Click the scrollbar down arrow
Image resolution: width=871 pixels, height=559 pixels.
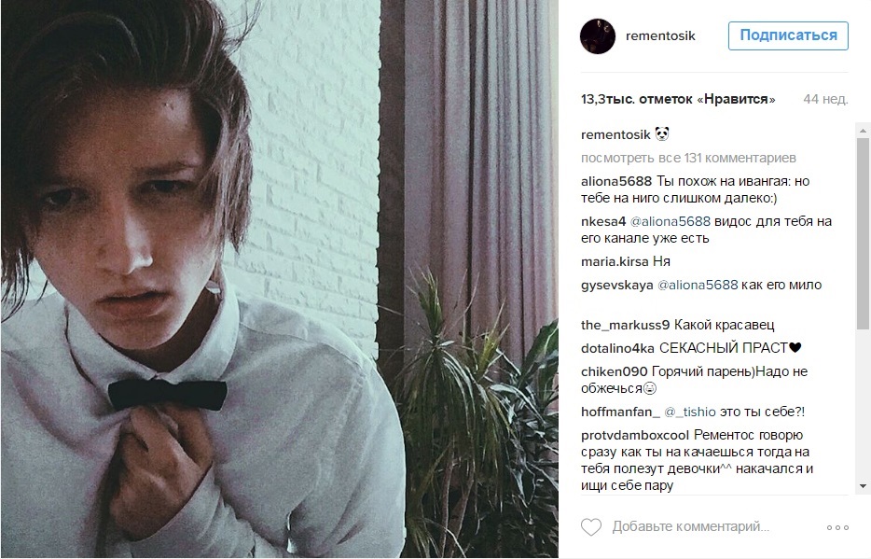point(863,486)
